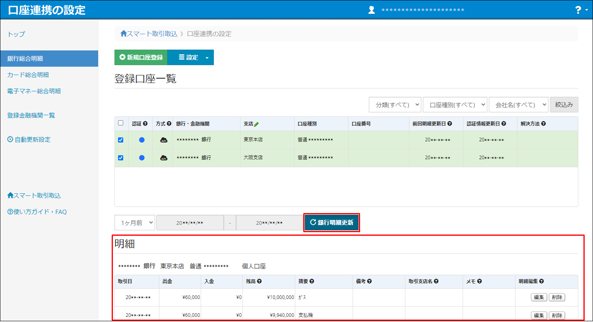This screenshot has height=322, width=593.
Task: Click the help icon beside 解決方法
Action: pyautogui.click(x=543, y=124)
